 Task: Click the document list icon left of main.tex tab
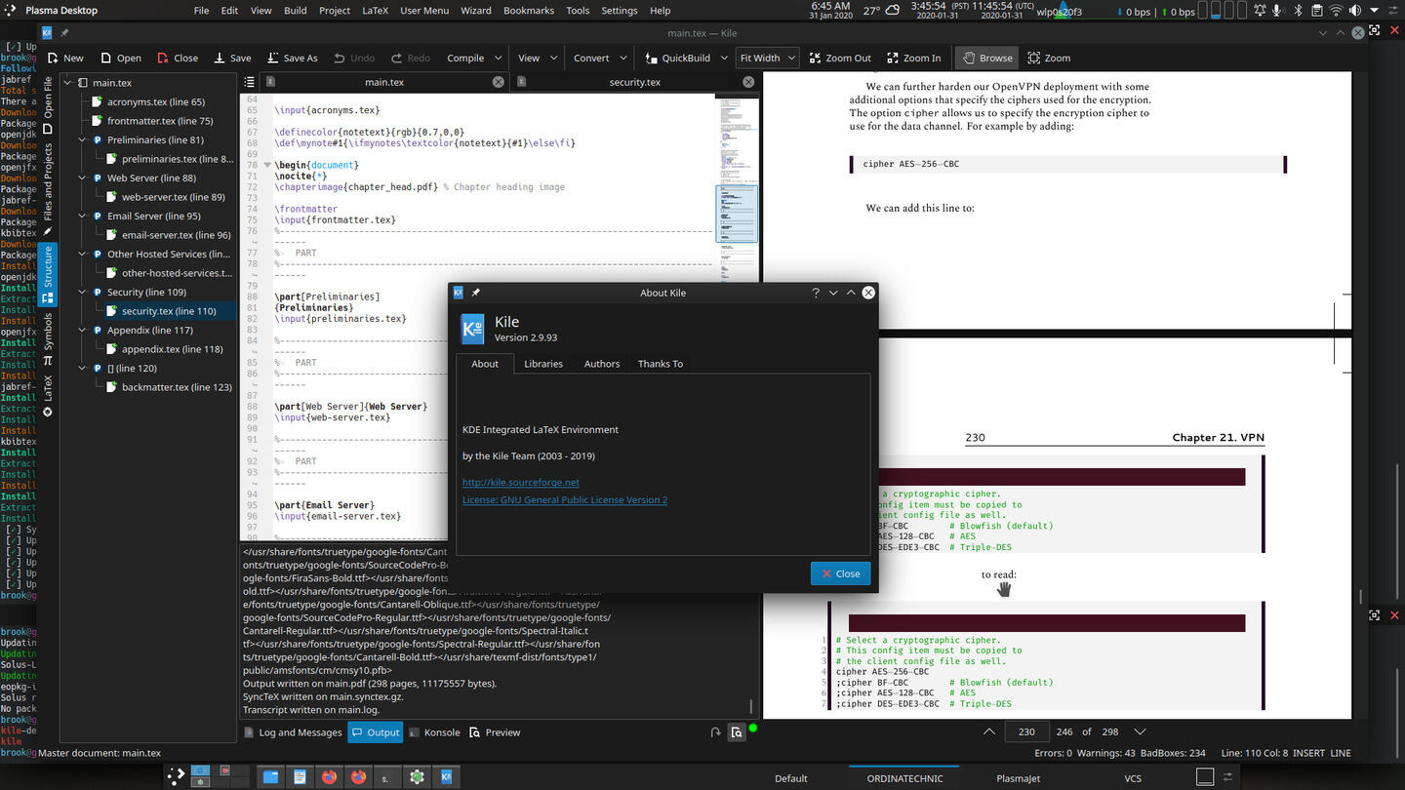click(250, 82)
